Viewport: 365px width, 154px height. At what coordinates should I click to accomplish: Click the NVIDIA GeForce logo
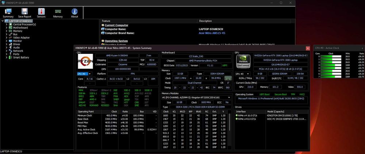tap(243, 61)
